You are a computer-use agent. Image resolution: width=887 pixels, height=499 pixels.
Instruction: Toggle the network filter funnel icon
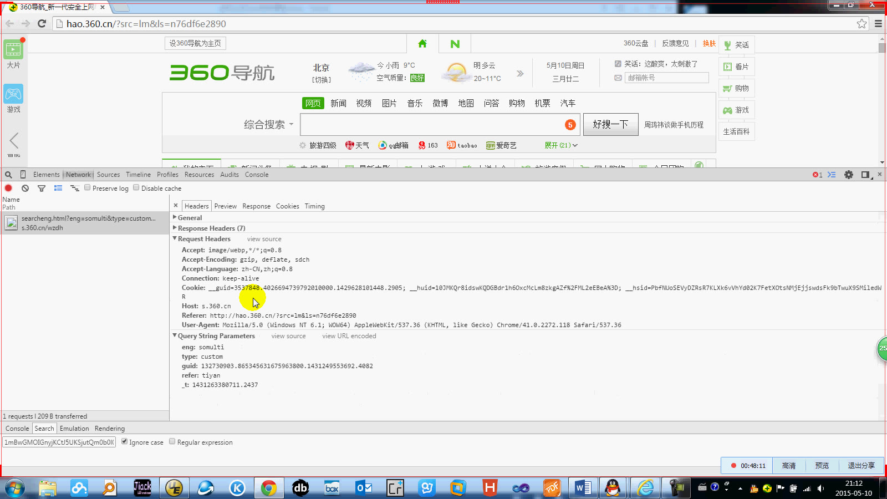click(42, 189)
